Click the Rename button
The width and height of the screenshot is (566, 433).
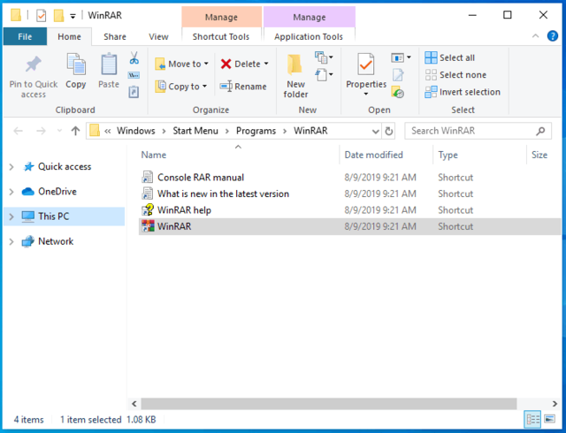pyautogui.click(x=243, y=87)
